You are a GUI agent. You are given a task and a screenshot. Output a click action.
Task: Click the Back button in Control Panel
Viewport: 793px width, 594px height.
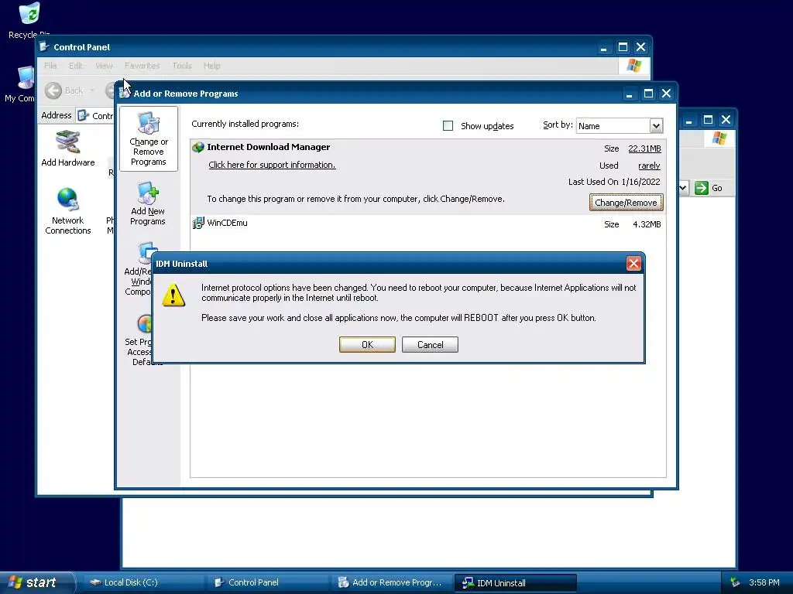(x=65, y=90)
